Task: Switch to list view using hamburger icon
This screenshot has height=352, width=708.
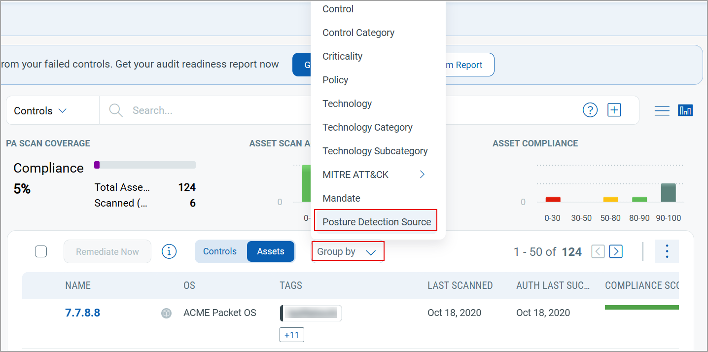Action: click(x=662, y=110)
